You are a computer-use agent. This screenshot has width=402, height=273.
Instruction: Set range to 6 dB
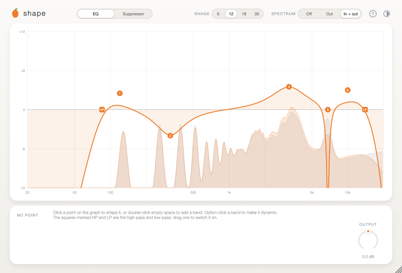point(218,14)
